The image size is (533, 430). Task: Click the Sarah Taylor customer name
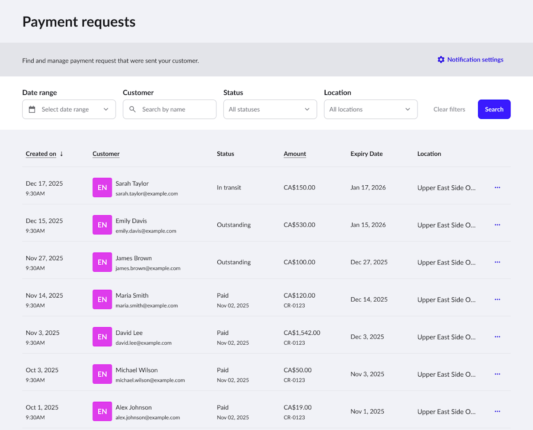(x=132, y=184)
